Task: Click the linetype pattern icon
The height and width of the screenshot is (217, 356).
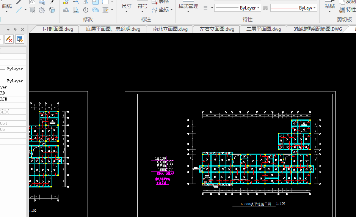Action: [265, 8]
